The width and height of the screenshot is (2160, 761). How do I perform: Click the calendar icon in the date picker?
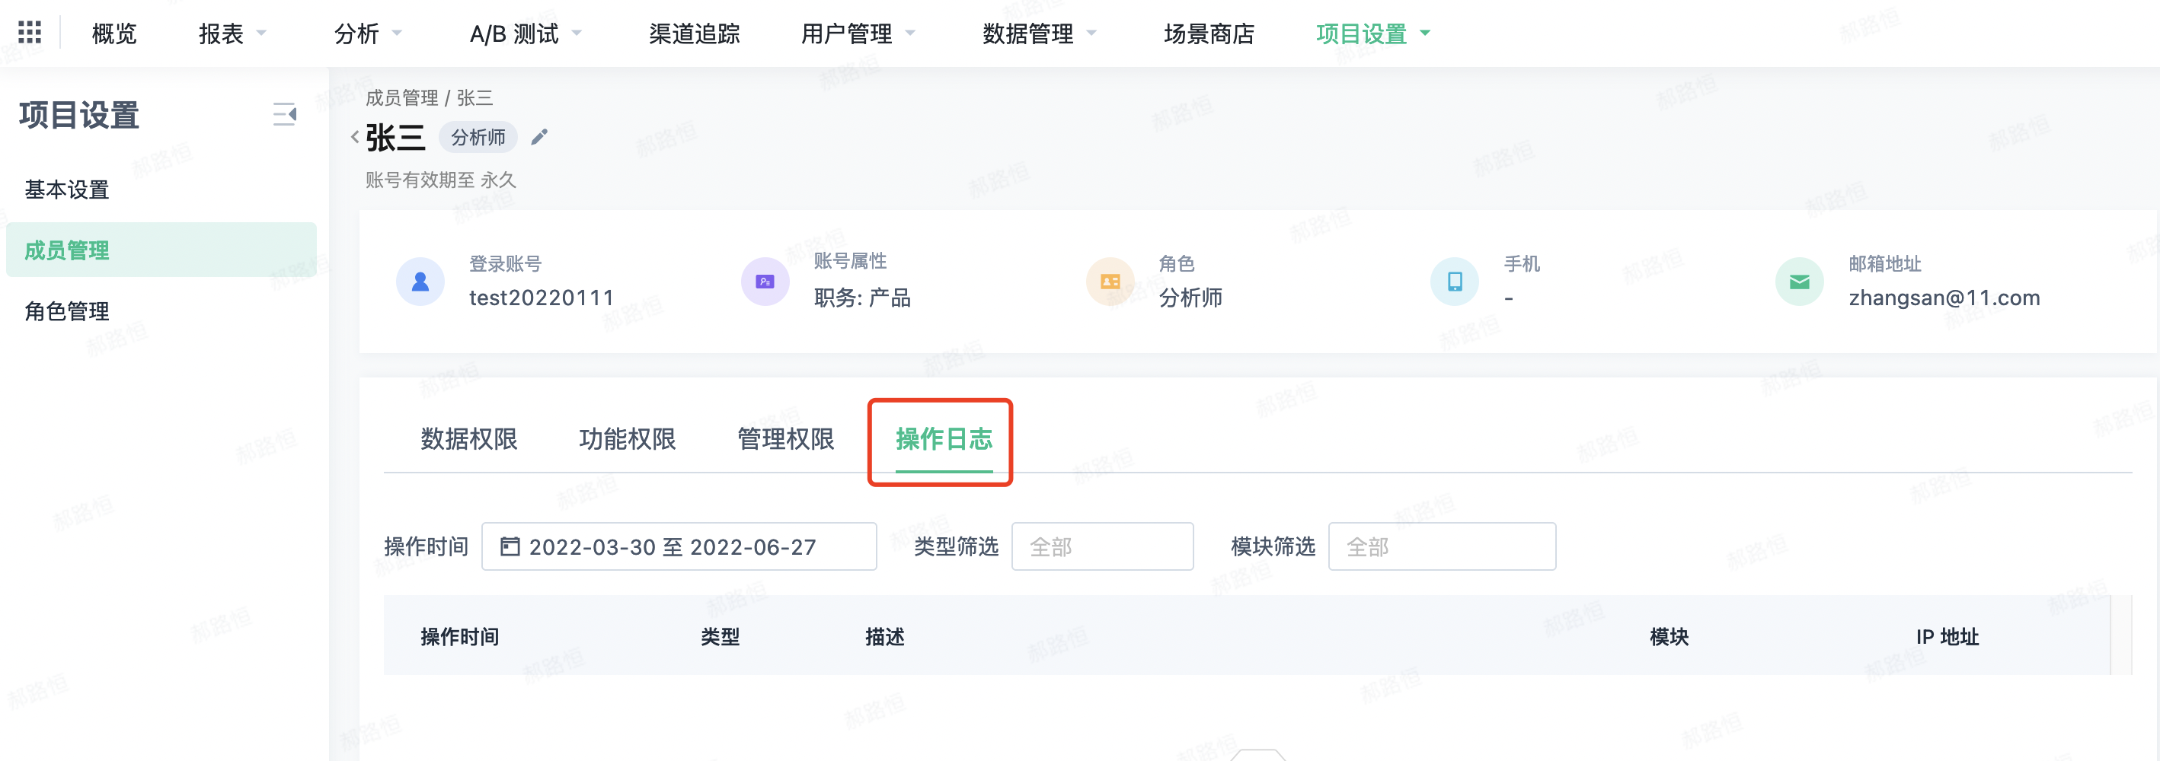click(510, 546)
